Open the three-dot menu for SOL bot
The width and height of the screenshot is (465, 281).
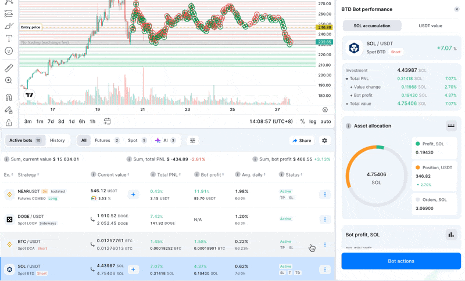click(x=324, y=269)
